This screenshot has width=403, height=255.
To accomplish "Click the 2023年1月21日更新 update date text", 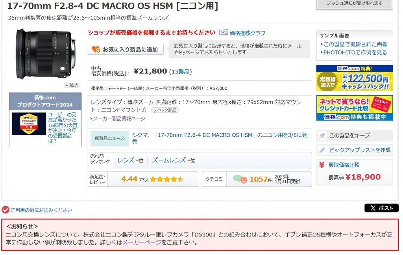I will 287,179.
